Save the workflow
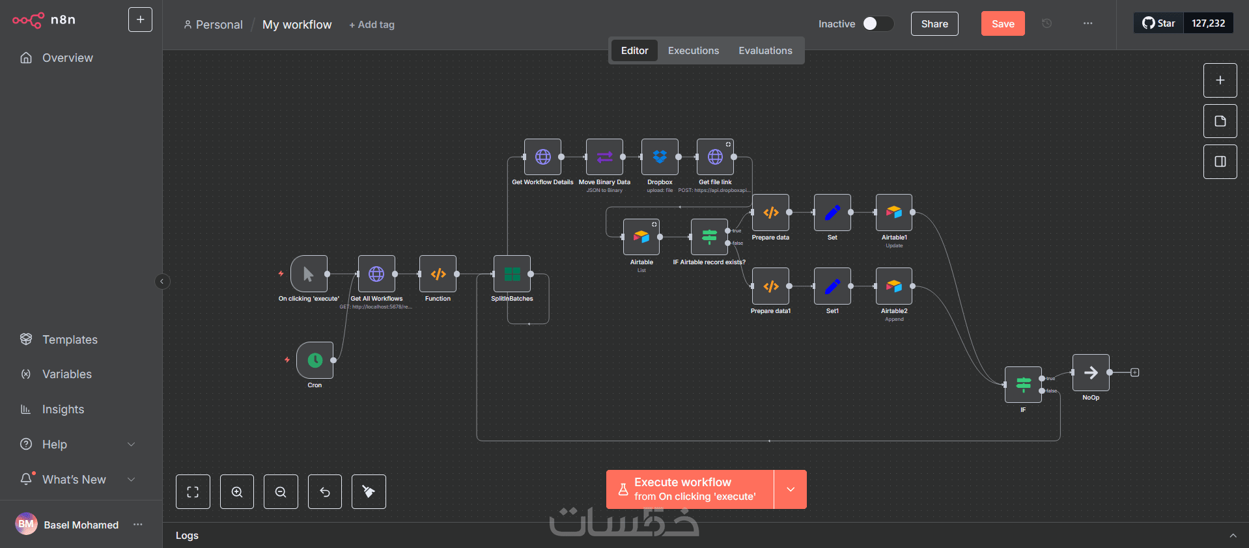This screenshot has height=548, width=1249. (1003, 24)
